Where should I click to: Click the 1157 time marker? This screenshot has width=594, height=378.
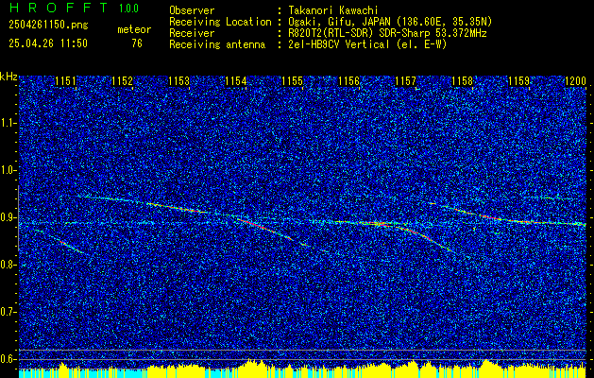point(405,81)
